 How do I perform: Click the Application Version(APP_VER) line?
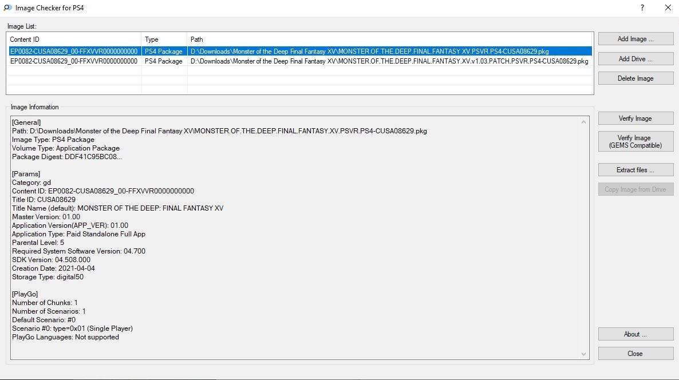coord(70,225)
